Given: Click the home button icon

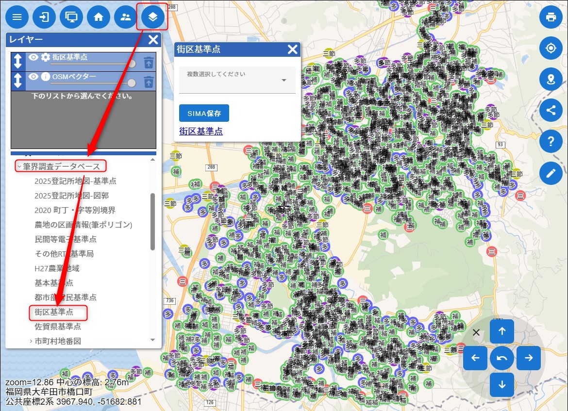Looking at the screenshot, I should pos(99,17).
